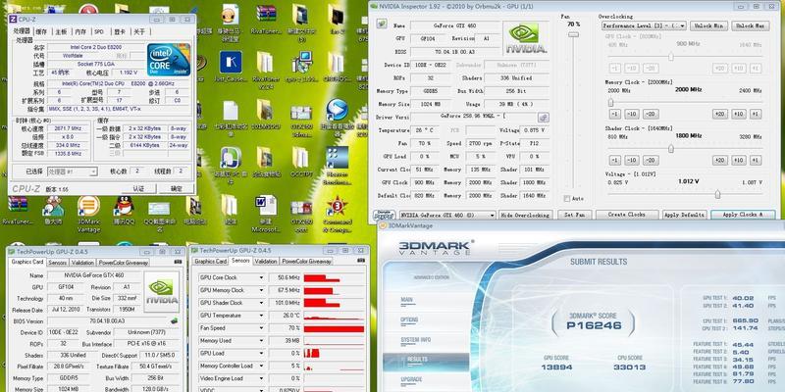Click the Hide Overclocking button
Screen dimensions: 785x392
pyautogui.click(x=526, y=215)
